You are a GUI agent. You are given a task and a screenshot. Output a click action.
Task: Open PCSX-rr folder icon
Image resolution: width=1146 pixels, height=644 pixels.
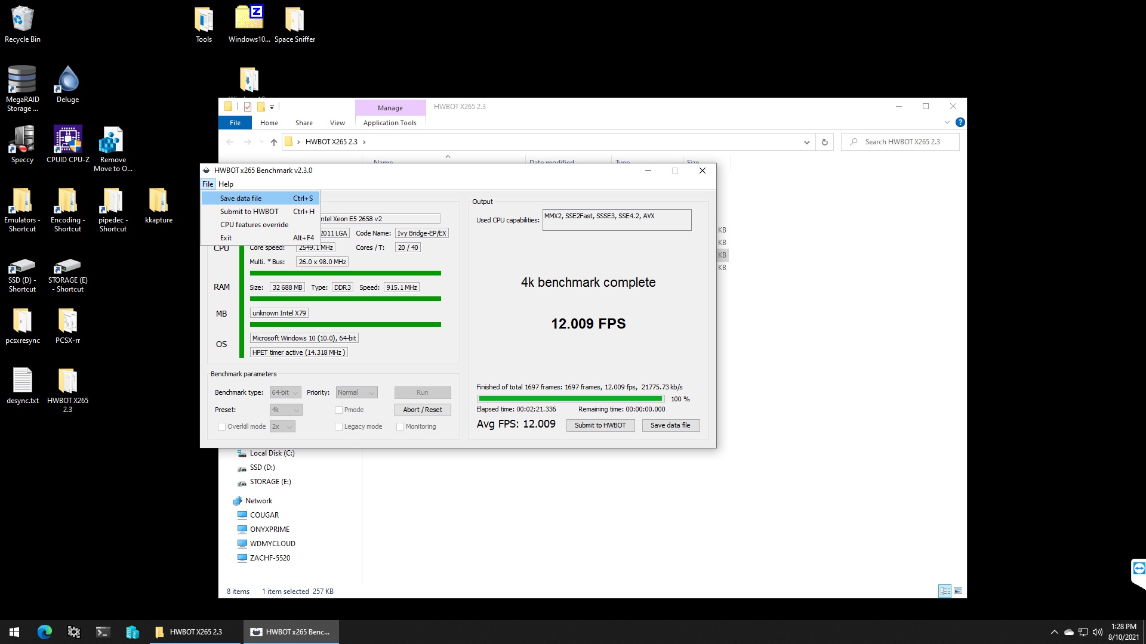click(67, 326)
